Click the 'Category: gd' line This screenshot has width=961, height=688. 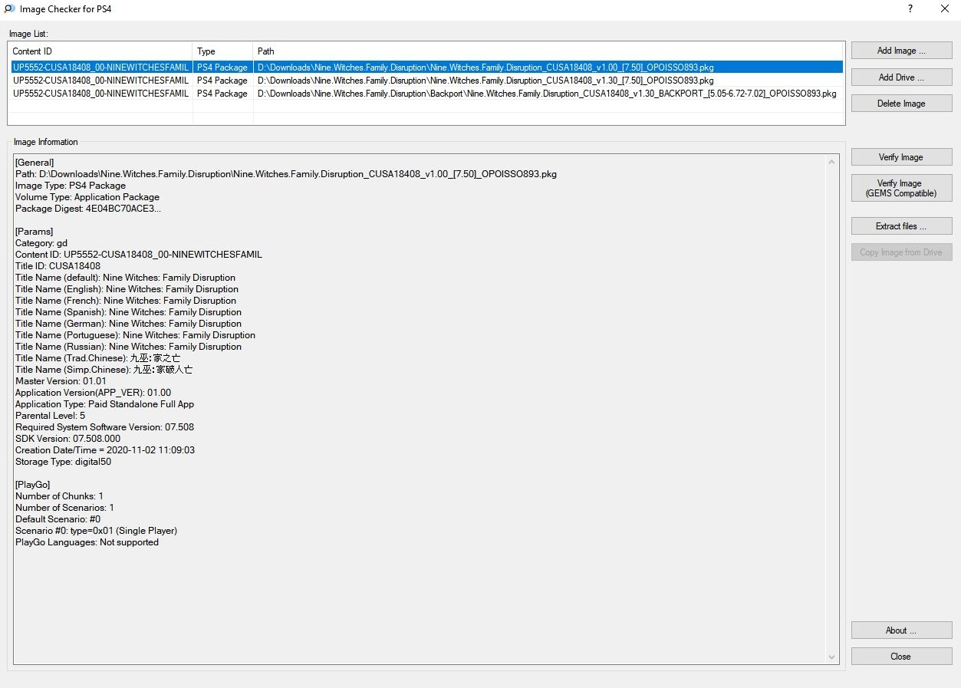click(41, 243)
